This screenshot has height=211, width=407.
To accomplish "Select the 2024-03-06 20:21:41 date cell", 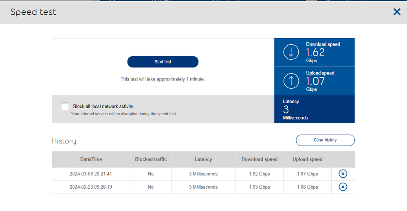I will pos(90,174).
